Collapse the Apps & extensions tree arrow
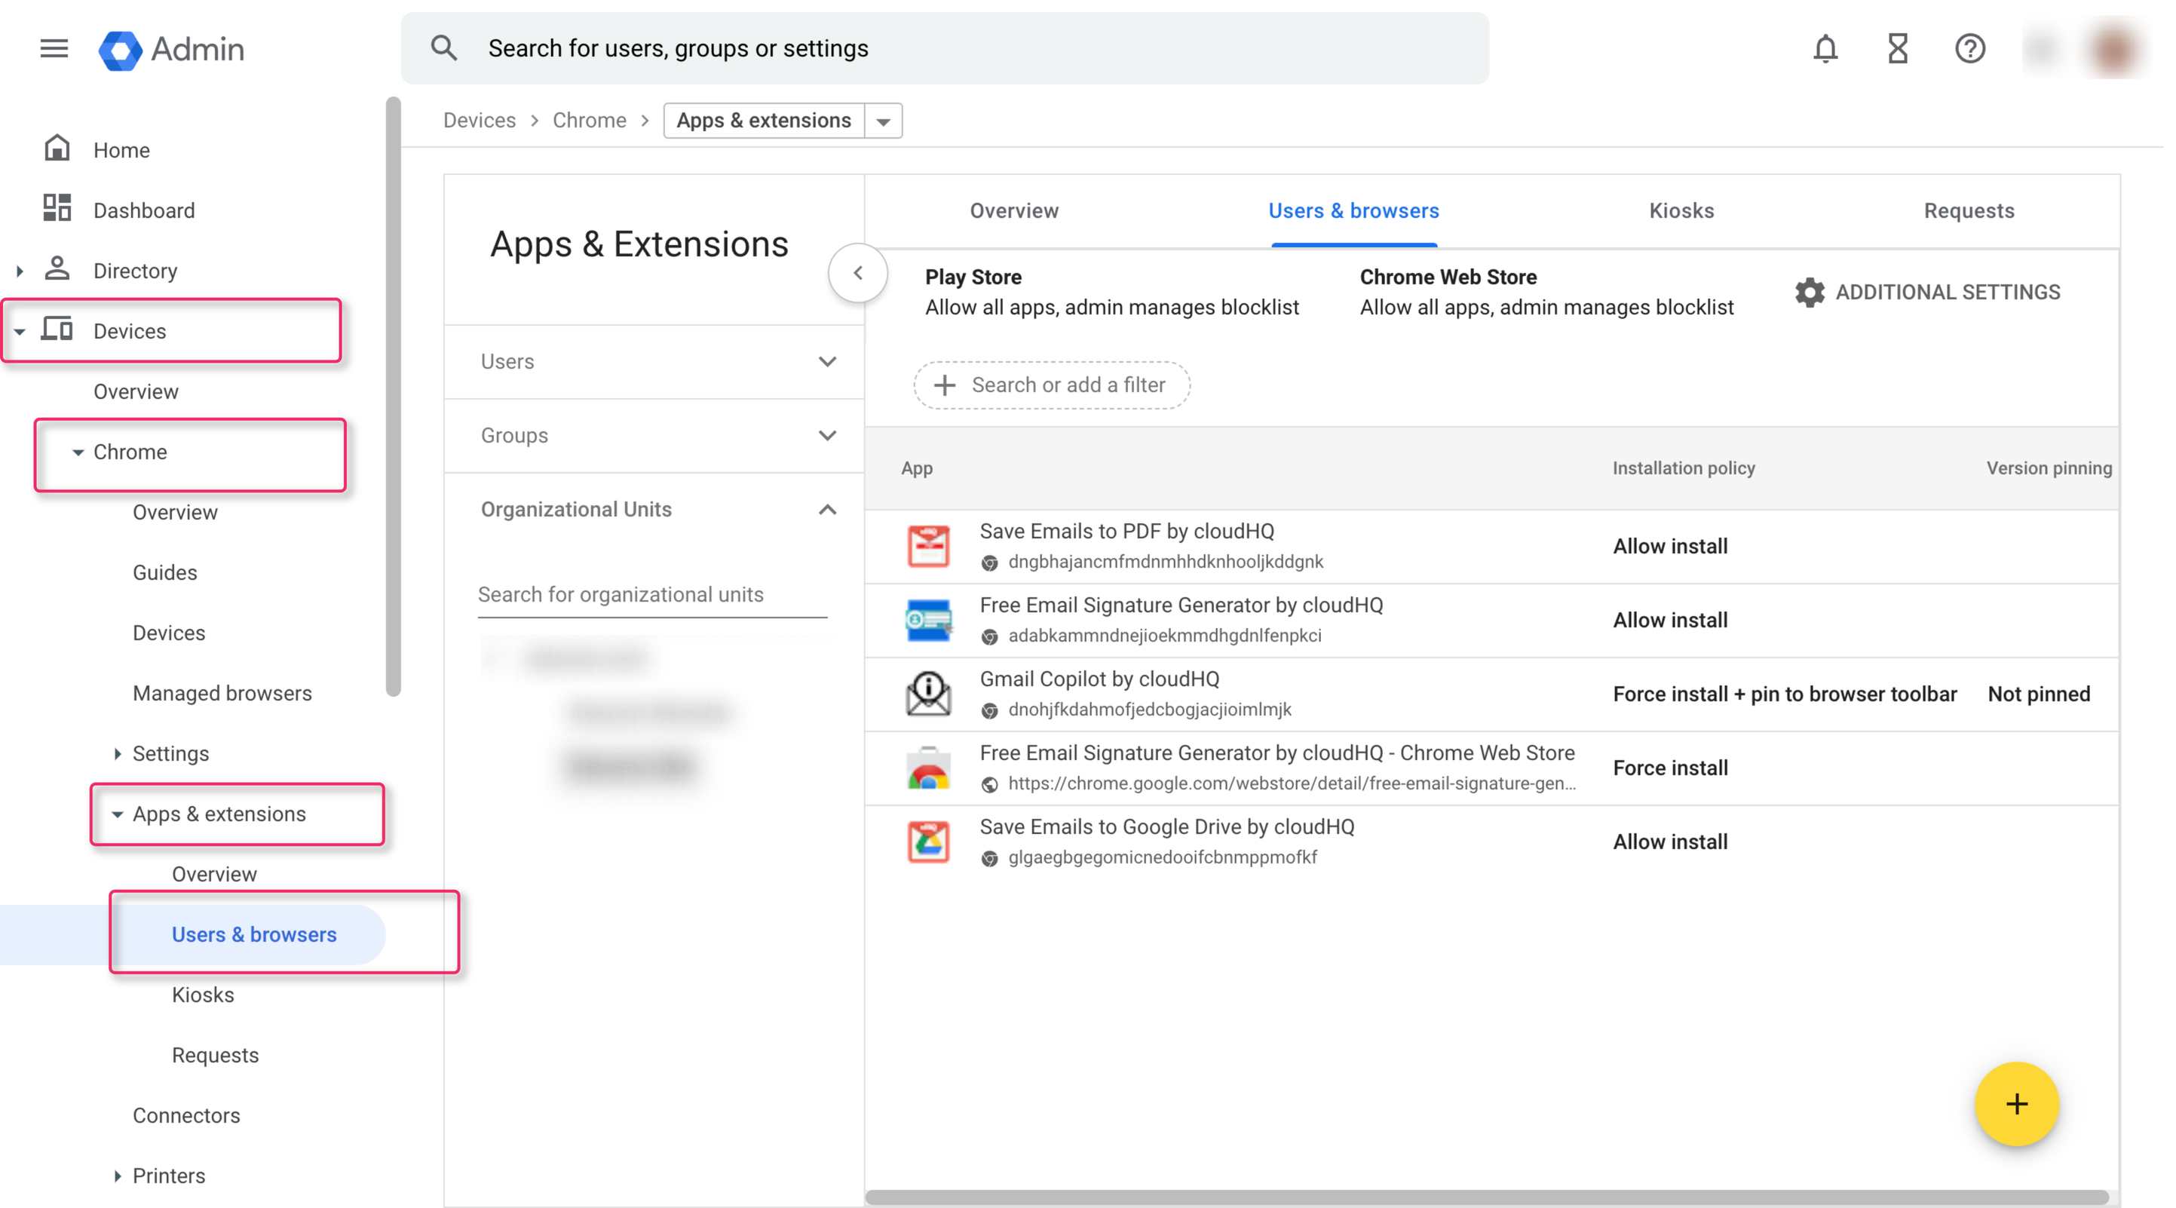The width and height of the screenshot is (2176, 1208). 118,814
